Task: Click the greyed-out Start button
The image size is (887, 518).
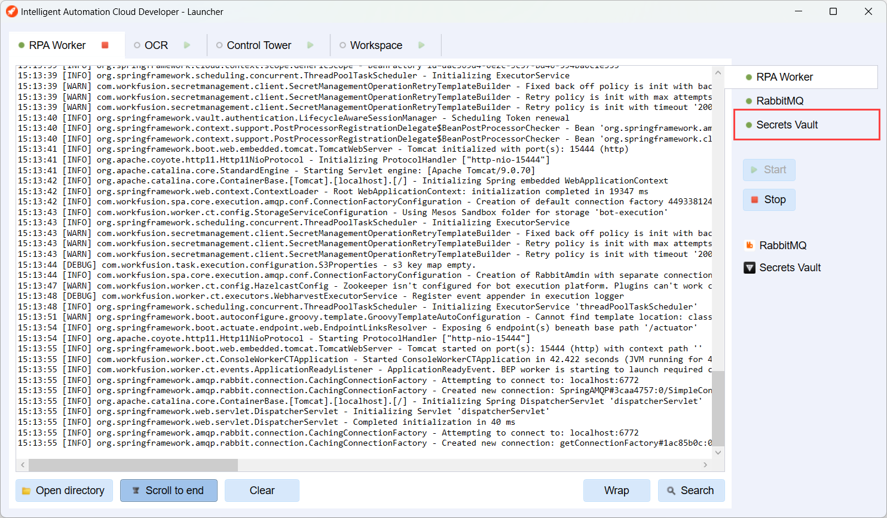Action: coord(769,170)
